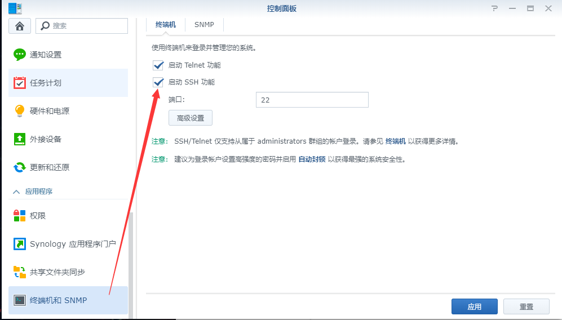562x320 pixels.
Task: Open hardware and power light bulb icon
Action: click(20, 111)
